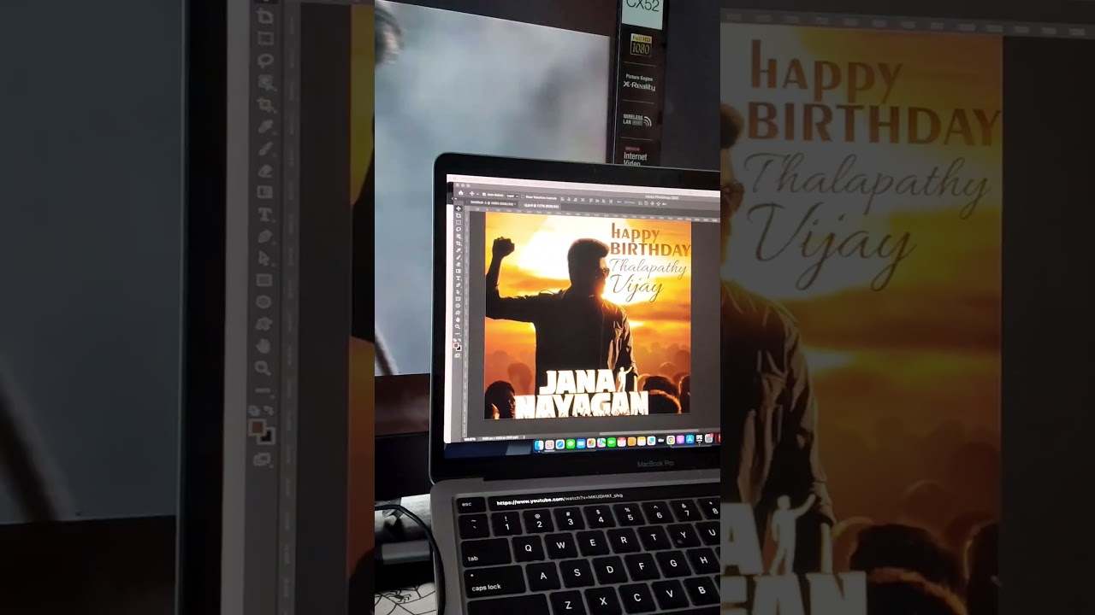This screenshot has width=1095, height=615.
Task: Expand the status bar document info arrow
Action: pos(524,437)
